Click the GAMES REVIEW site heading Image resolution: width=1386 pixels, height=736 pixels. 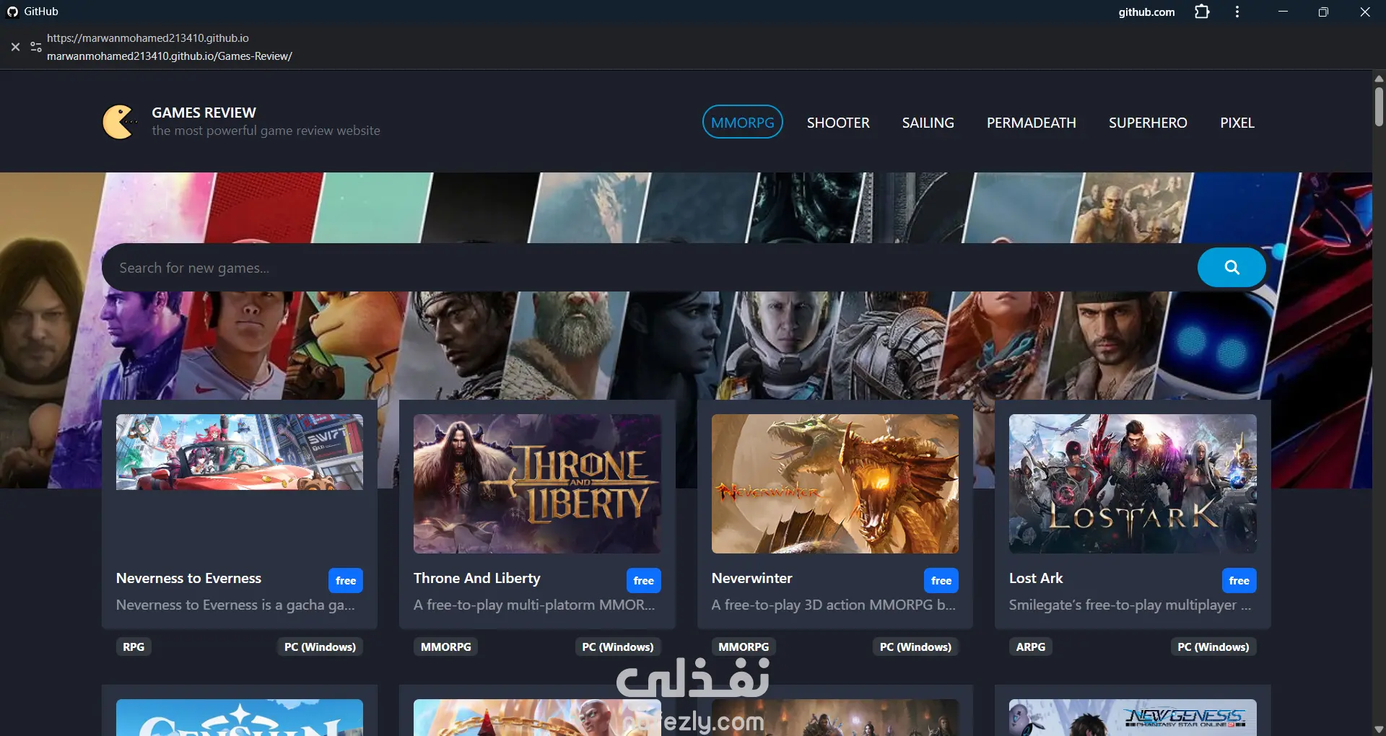(204, 113)
